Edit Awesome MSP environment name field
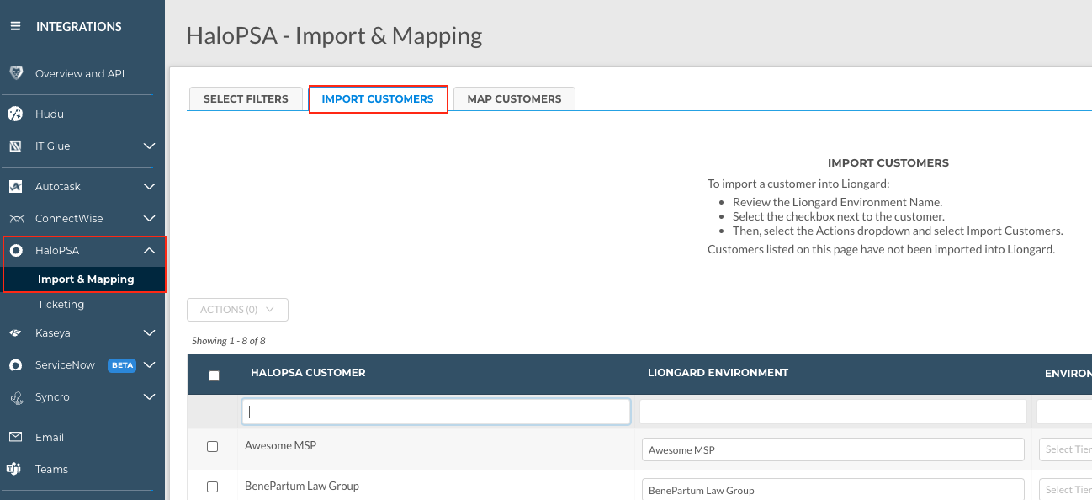 click(x=833, y=449)
